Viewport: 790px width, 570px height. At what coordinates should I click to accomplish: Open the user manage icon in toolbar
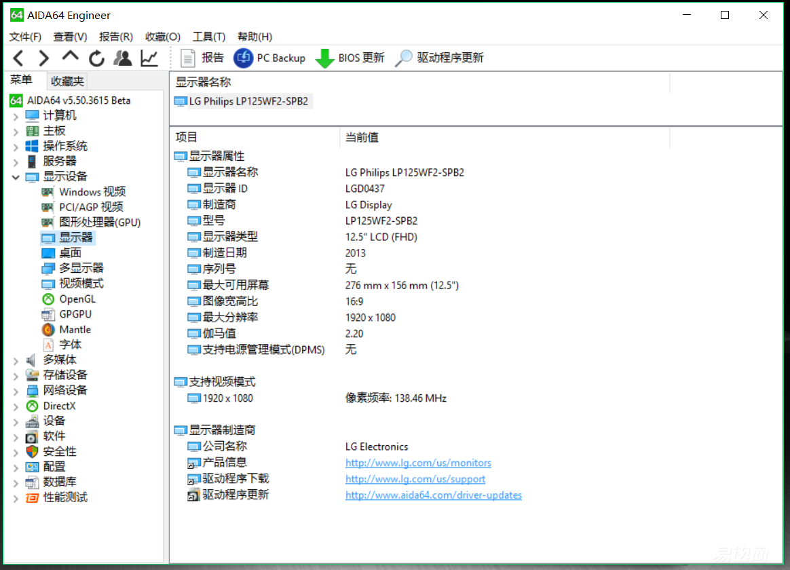pos(122,58)
